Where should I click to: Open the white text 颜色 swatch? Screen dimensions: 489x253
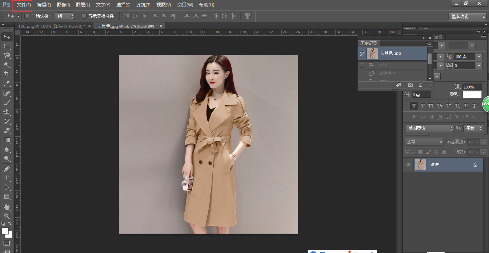click(472, 95)
